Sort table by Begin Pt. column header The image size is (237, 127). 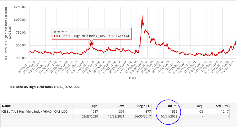pyautogui.click(x=138, y=106)
